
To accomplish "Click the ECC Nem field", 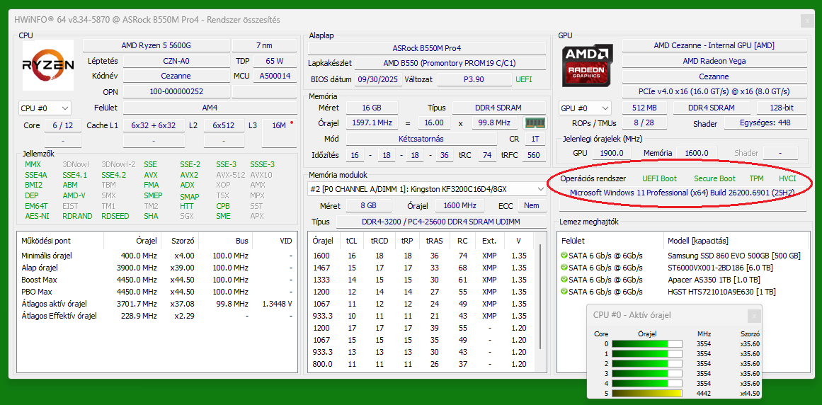I will (x=532, y=206).
